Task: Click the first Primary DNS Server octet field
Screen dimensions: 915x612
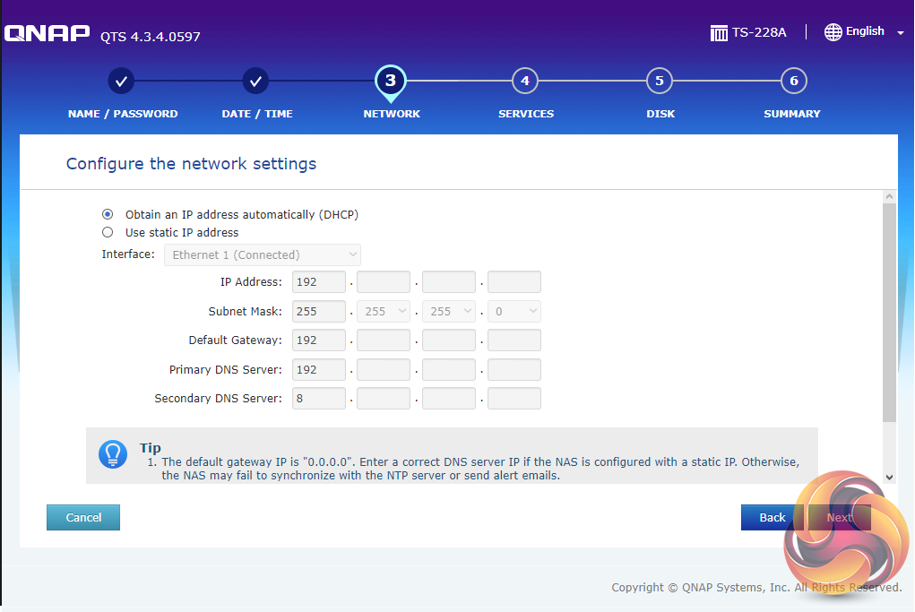Action: pos(319,370)
